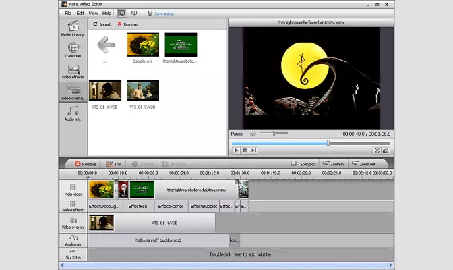Open the Help menu
This screenshot has width=453, height=270.
pyautogui.click(x=107, y=13)
